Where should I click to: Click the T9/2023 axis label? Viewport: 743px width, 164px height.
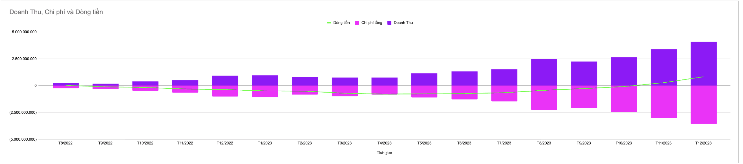pyautogui.click(x=584, y=143)
